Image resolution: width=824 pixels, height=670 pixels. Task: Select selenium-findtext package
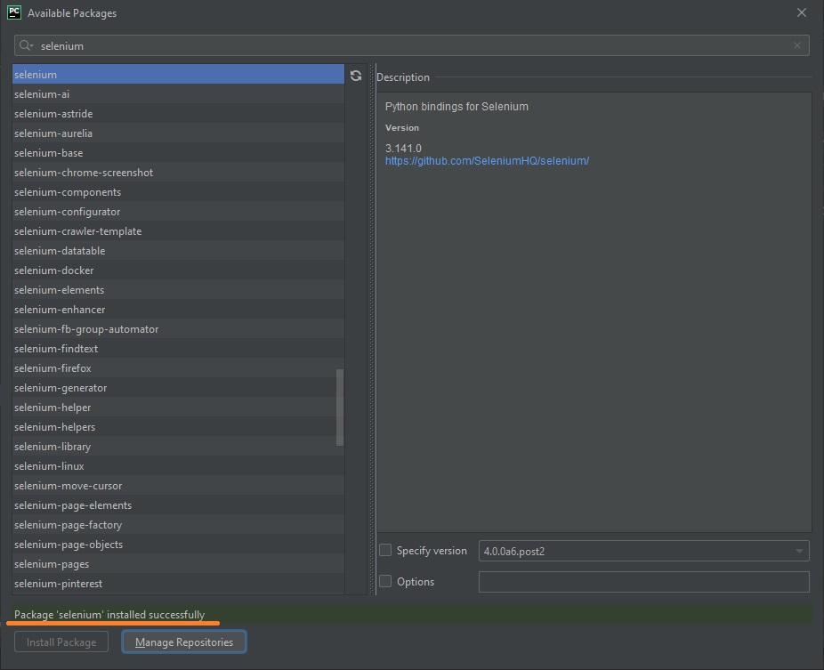pos(178,349)
